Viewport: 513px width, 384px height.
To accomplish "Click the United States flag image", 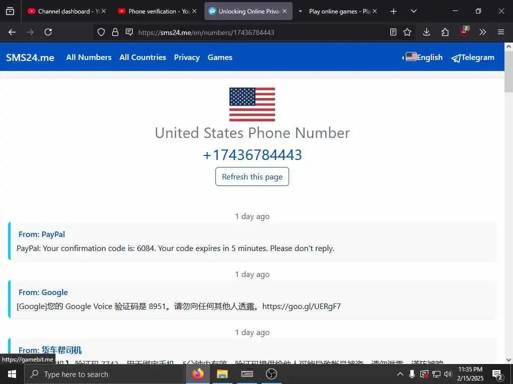I will (x=252, y=104).
